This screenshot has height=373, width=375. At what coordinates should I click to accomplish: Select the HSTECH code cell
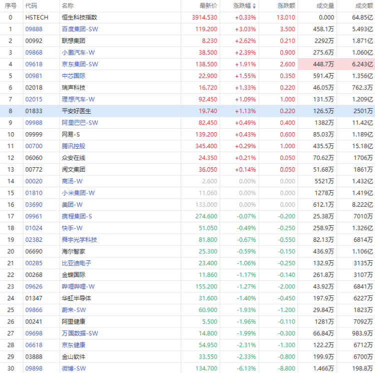pos(37,18)
